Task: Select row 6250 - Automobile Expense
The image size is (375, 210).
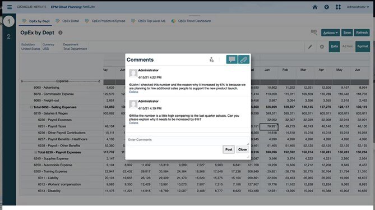Action: (x=53, y=165)
